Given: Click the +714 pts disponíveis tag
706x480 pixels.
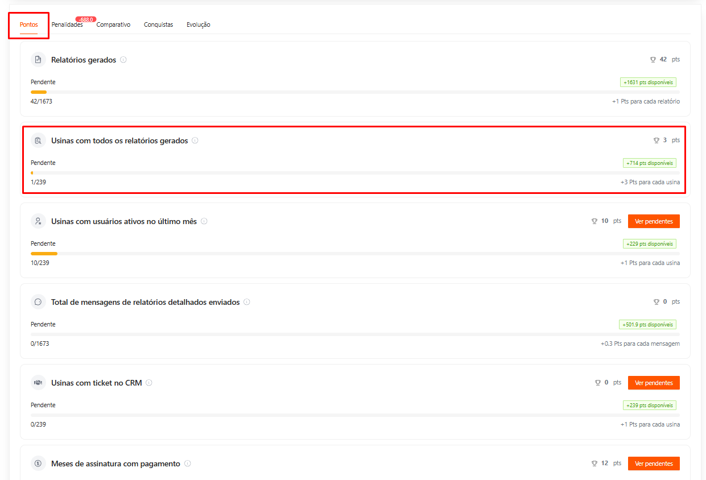Looking at the screenshot, I should click(650, 163).
